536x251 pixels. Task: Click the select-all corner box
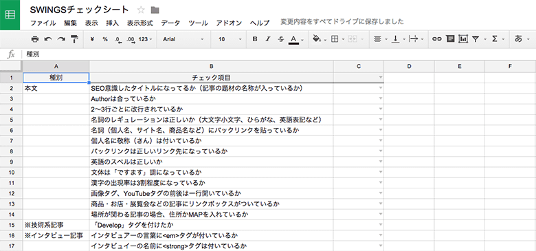[x=11, y=66]
